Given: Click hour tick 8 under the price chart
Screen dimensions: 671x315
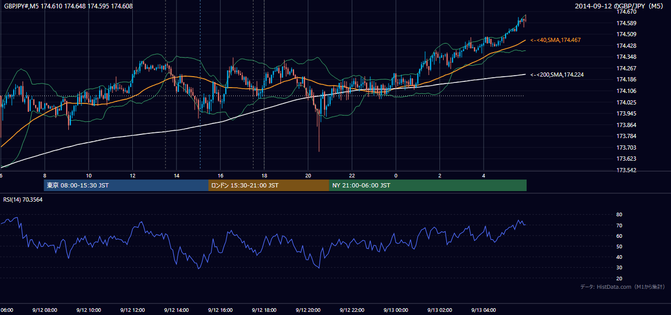Looking at the screenshot, I should (45, 175).
